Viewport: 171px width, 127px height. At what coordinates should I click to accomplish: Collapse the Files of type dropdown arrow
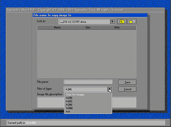click(x=110, y=89)
